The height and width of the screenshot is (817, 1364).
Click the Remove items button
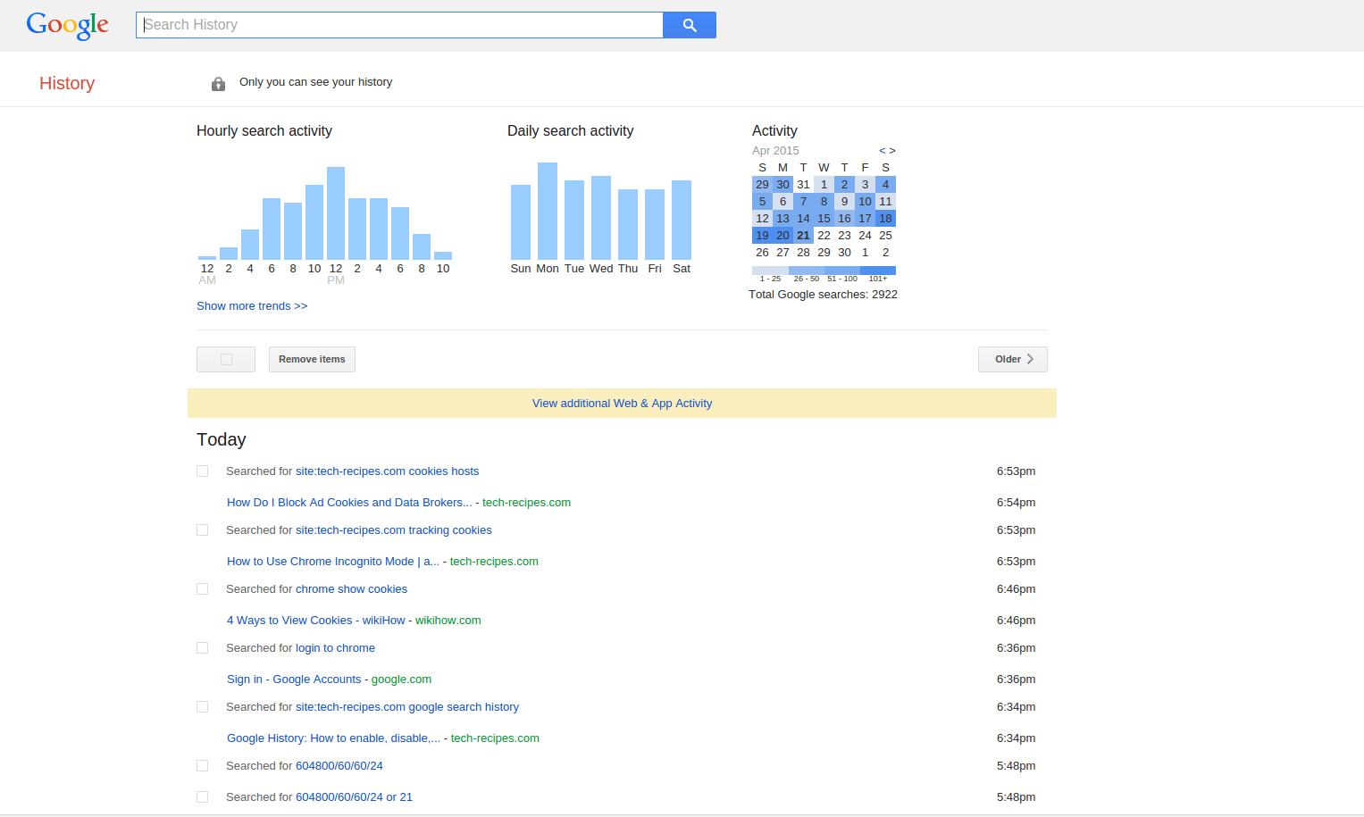311,358
